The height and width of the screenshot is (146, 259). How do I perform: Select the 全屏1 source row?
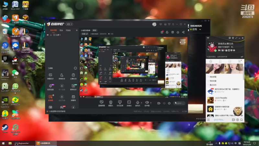[x=62, y=35]
